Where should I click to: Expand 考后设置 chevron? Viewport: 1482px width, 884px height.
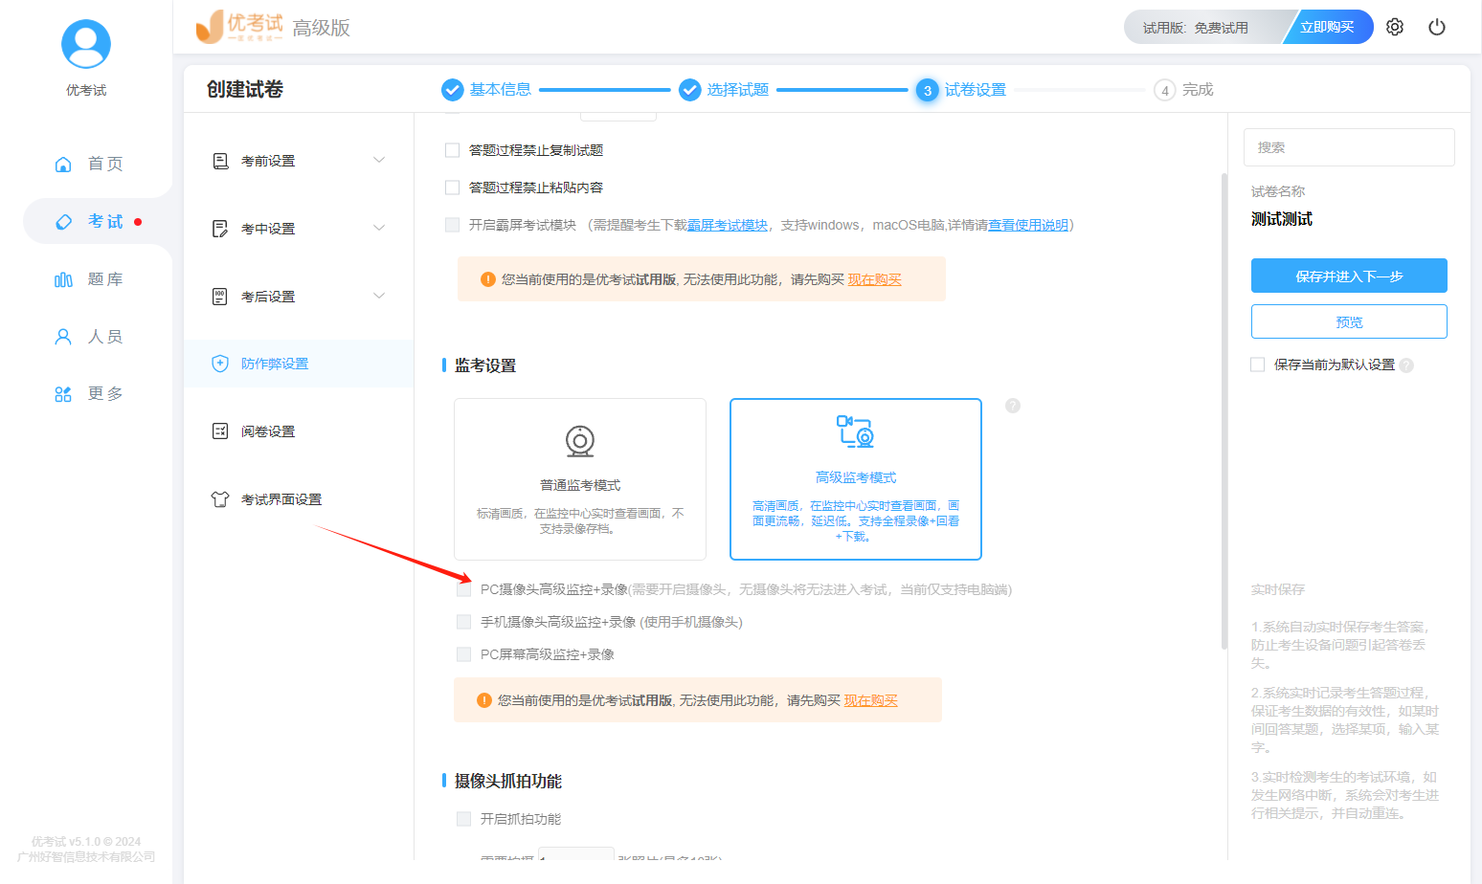coord(379,296)
